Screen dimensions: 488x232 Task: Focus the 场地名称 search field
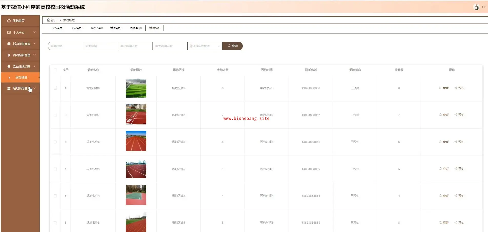point(66,46)
